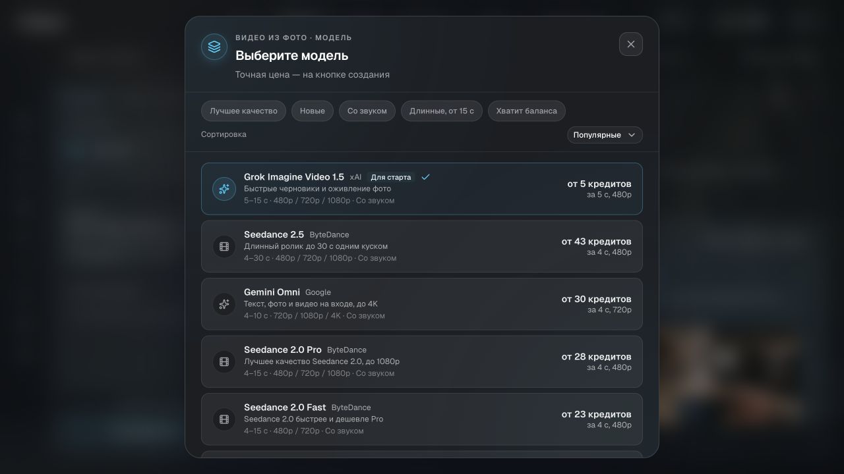
Task: Click the от 5 кредитов price
Action: 599,184
